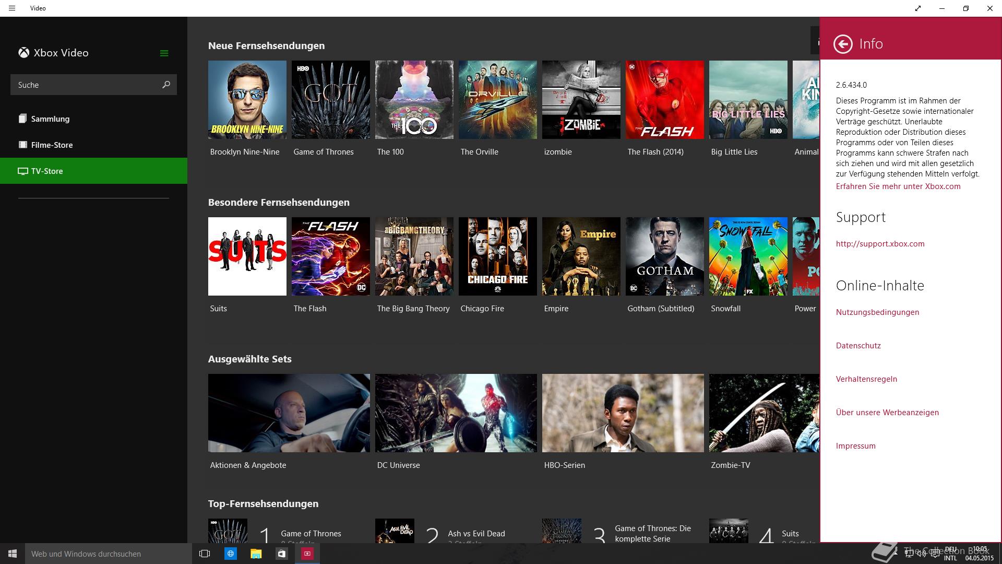Open the Gotham (Subtitled) poster

point(665,256)
